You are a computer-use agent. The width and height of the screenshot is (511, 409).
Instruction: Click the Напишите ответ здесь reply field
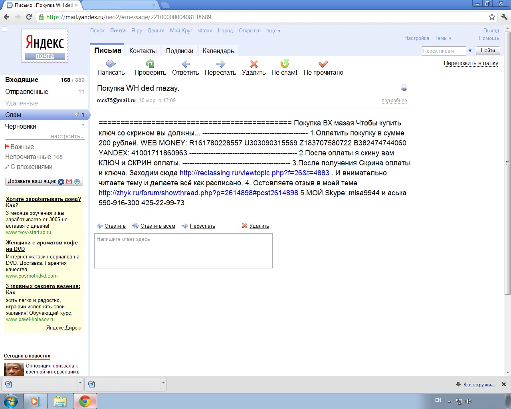coord(183,251)
